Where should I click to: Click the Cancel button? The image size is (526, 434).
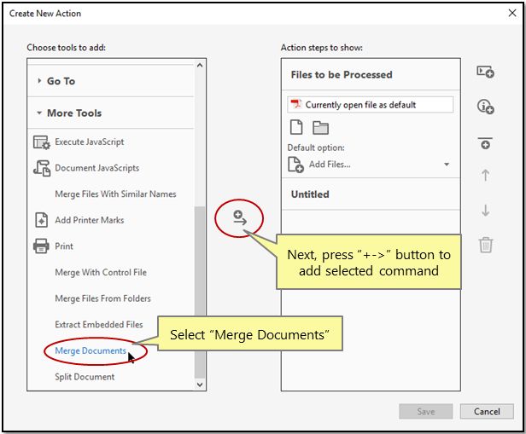pos(487,411)
